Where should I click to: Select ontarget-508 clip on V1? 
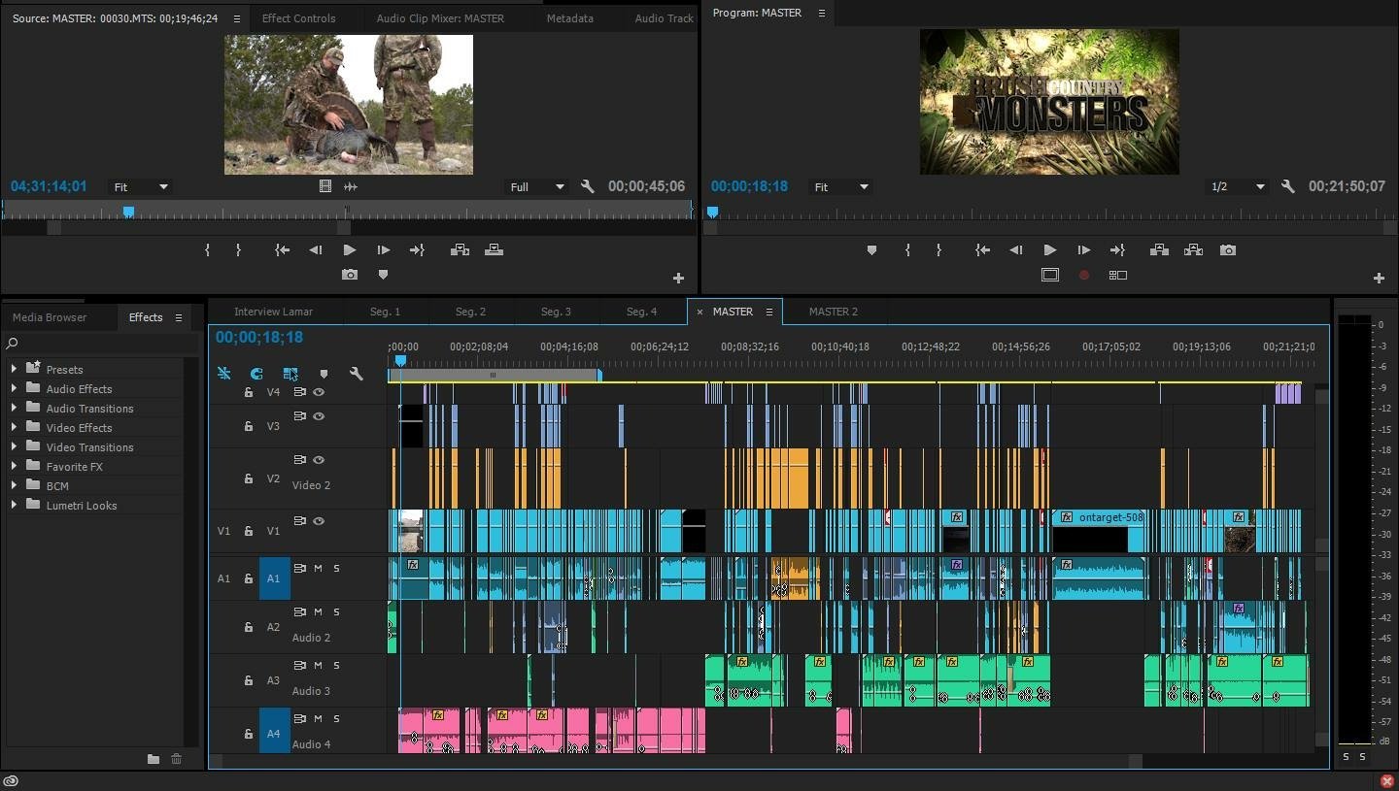click(x=1099, y=531)
